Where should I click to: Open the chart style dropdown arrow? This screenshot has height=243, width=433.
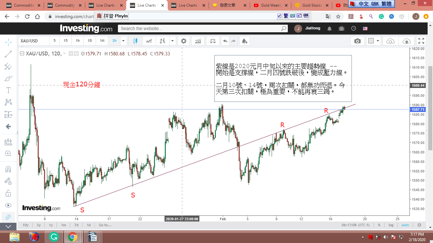172,41
